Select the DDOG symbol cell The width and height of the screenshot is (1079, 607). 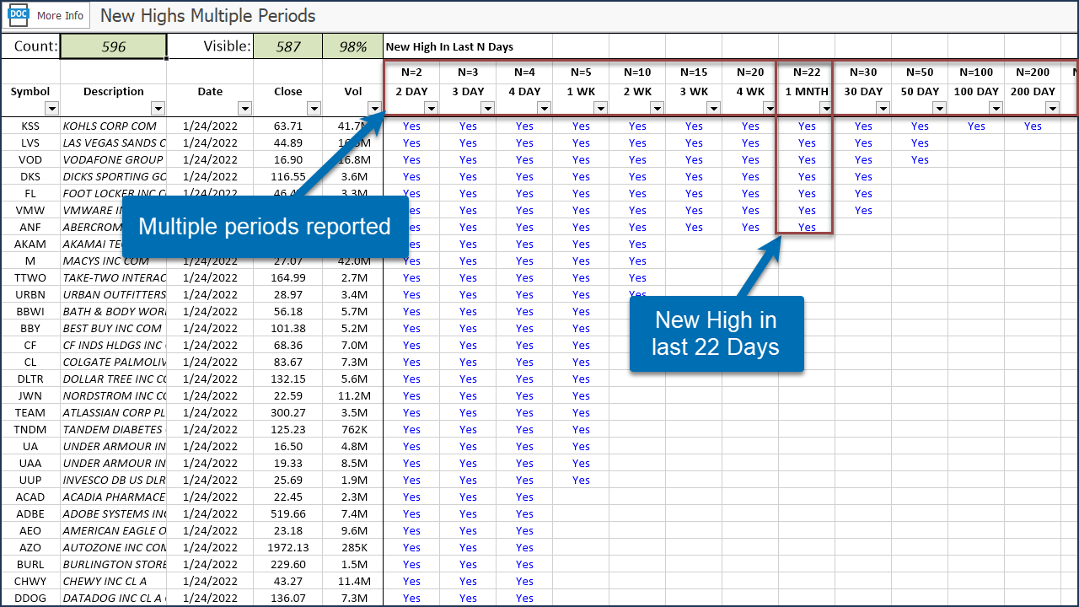tap(30, 599)
